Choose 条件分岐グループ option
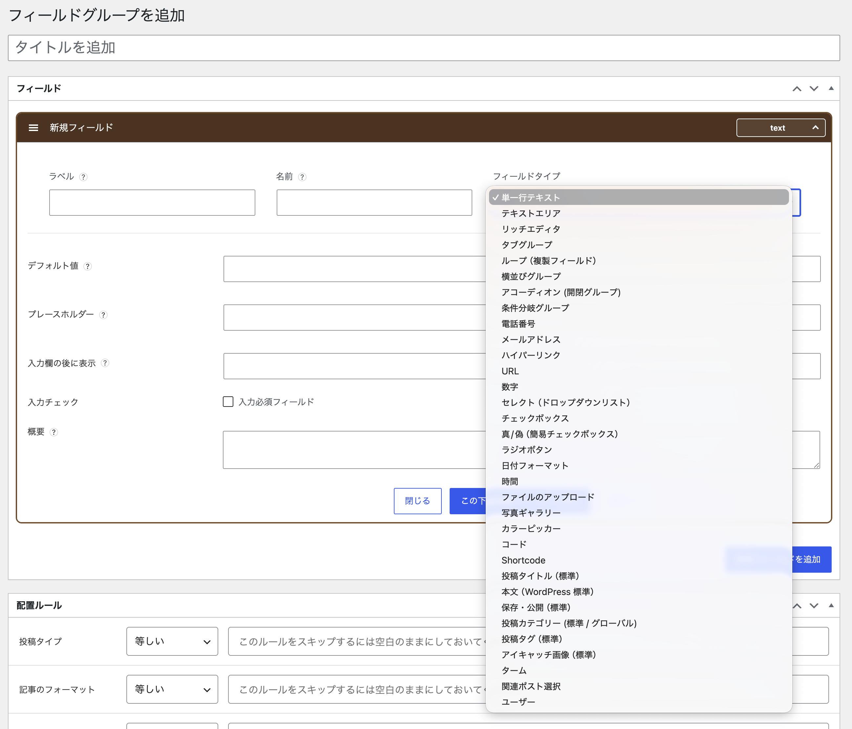The image size is (852, 729). click(639, 308)
